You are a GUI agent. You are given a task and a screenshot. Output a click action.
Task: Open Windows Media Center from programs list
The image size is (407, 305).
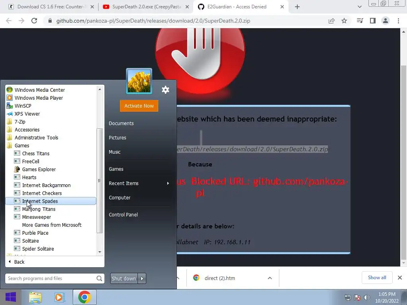click(39, 90)
